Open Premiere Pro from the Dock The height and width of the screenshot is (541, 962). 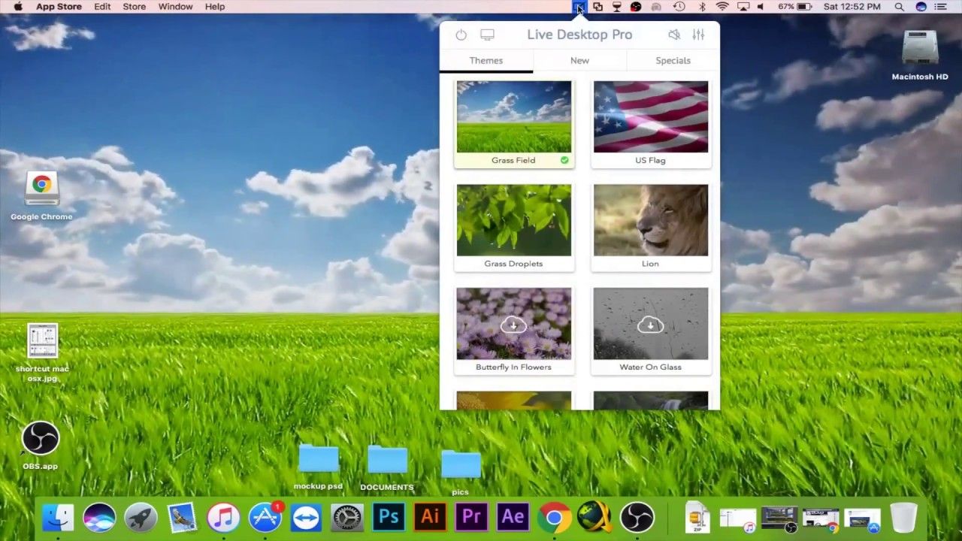(x=470, y=516)
